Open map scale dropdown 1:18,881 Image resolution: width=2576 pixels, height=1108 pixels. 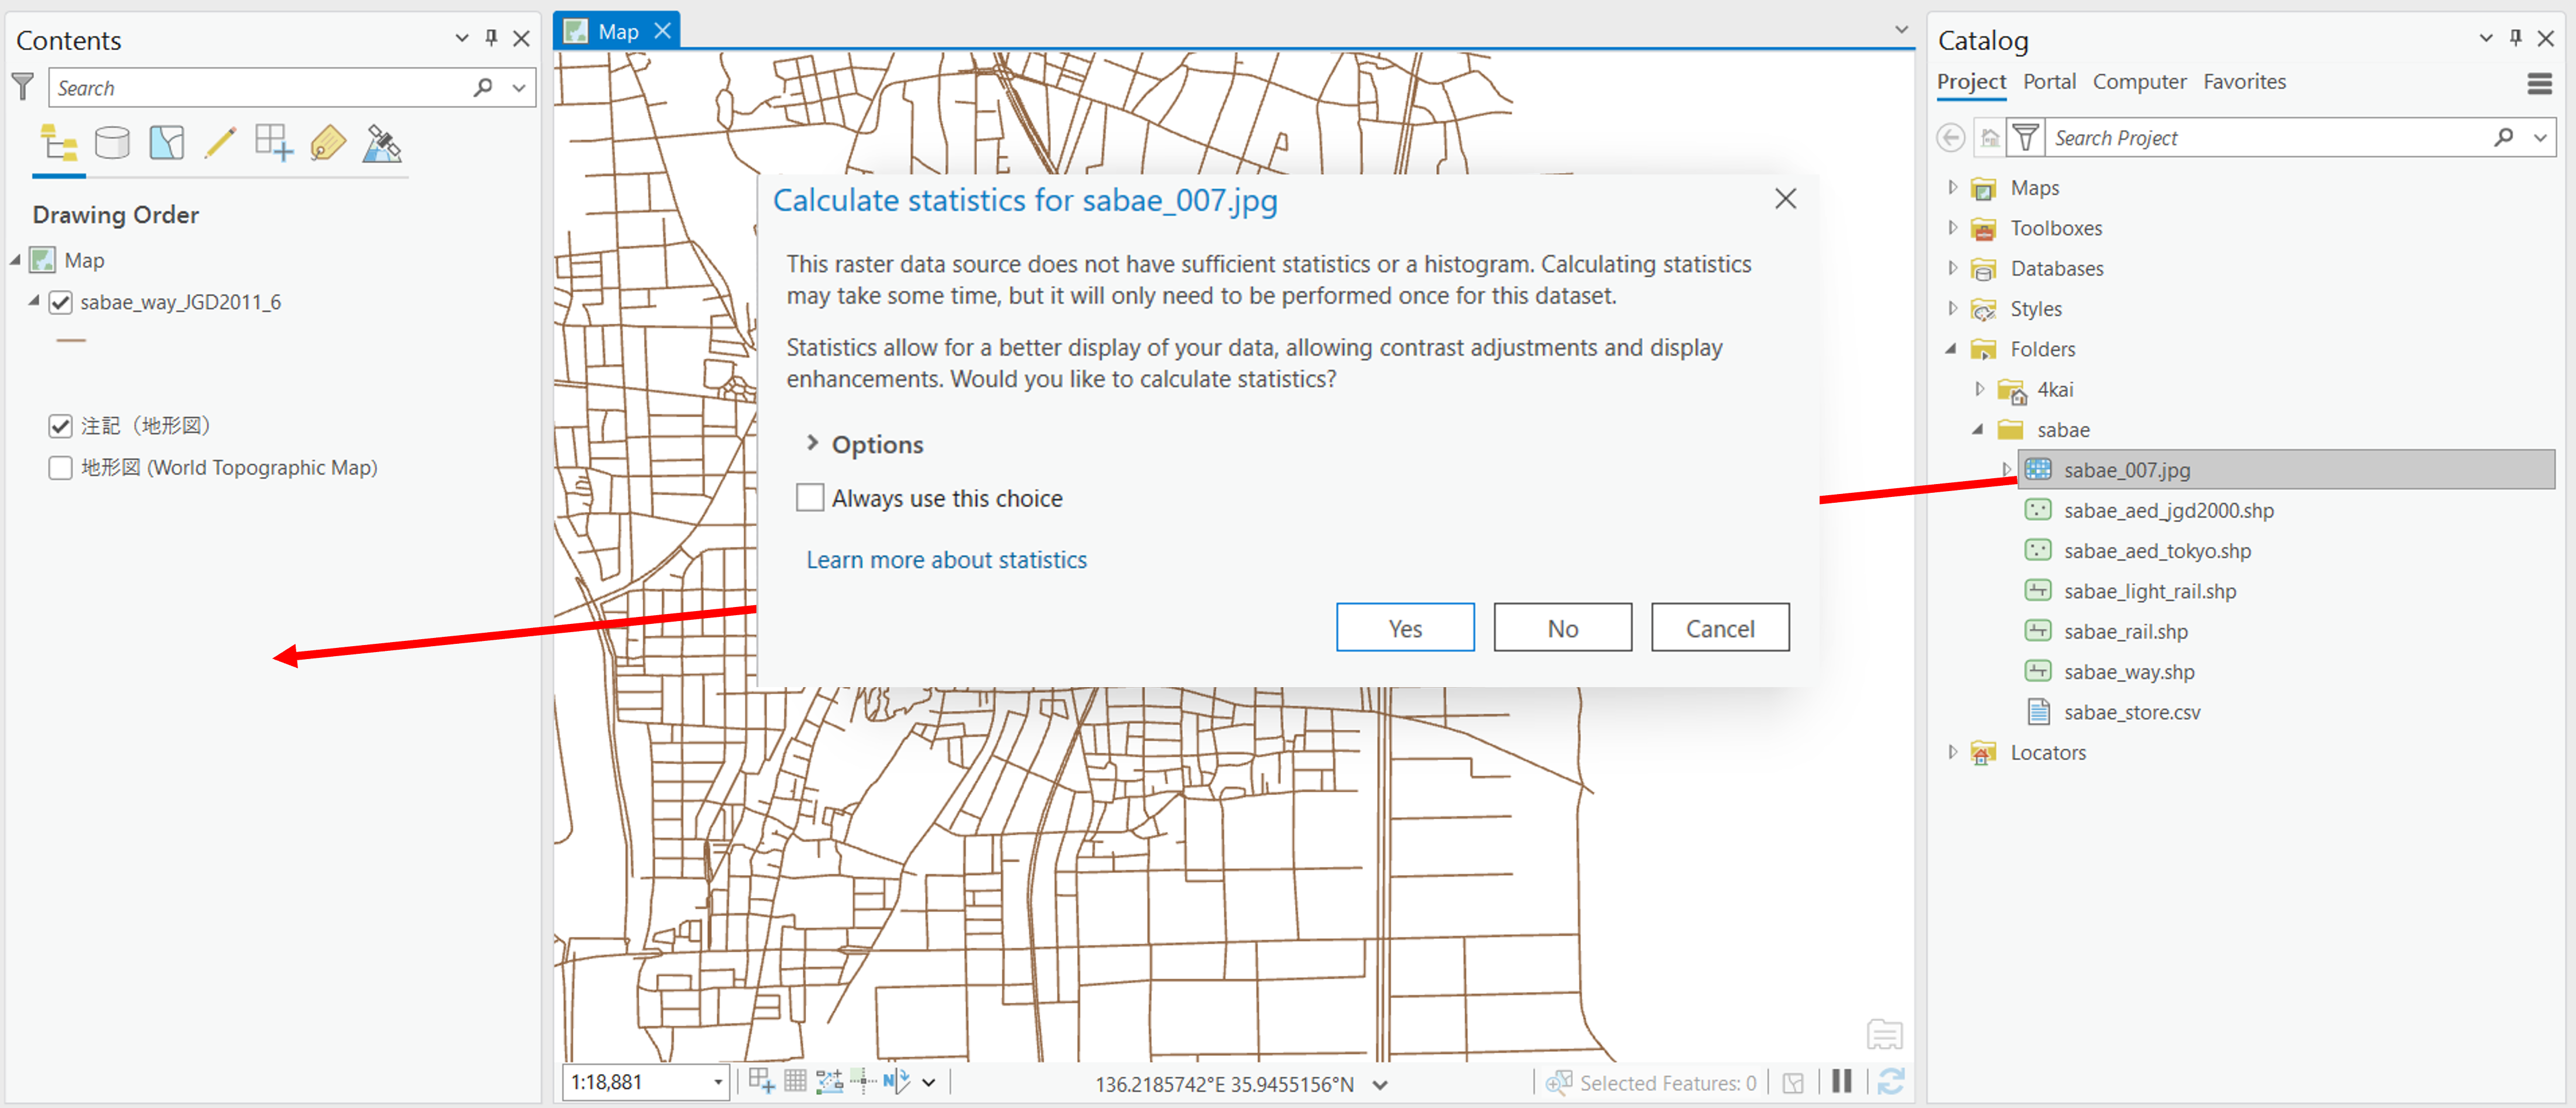tap(717, 1082)
